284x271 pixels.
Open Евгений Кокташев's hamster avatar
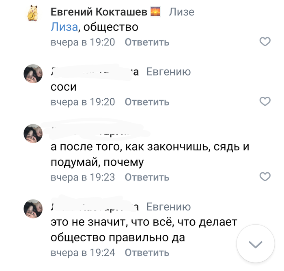(33, 14)
